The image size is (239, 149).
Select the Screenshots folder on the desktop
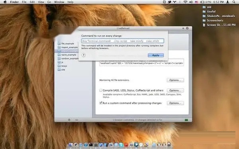213,20
